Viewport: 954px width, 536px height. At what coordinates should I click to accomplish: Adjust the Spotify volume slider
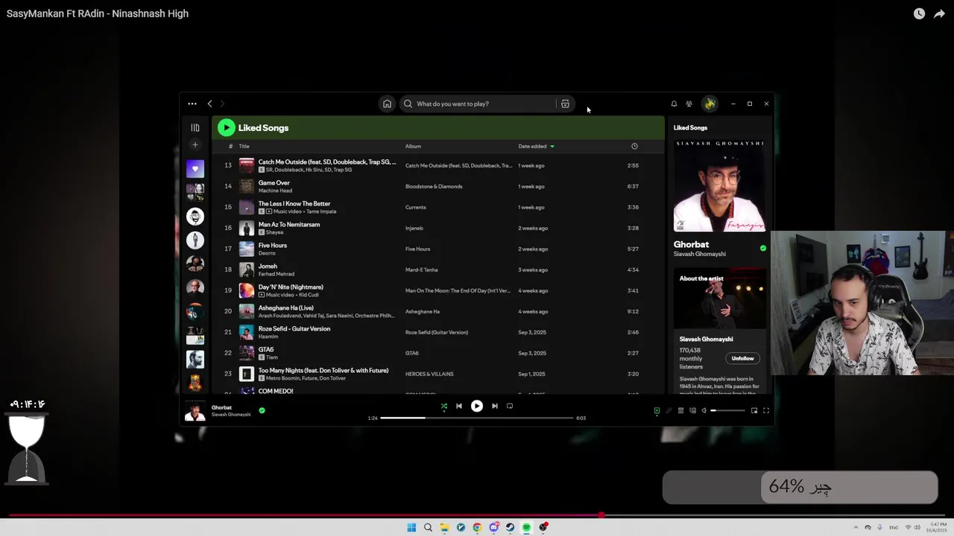(x=727, y=410)
